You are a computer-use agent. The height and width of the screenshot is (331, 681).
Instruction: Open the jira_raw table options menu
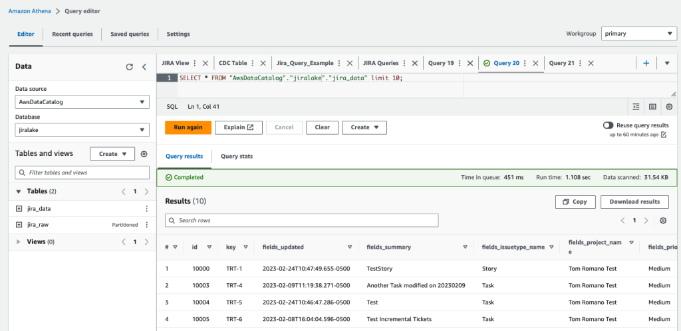(146, 225)
